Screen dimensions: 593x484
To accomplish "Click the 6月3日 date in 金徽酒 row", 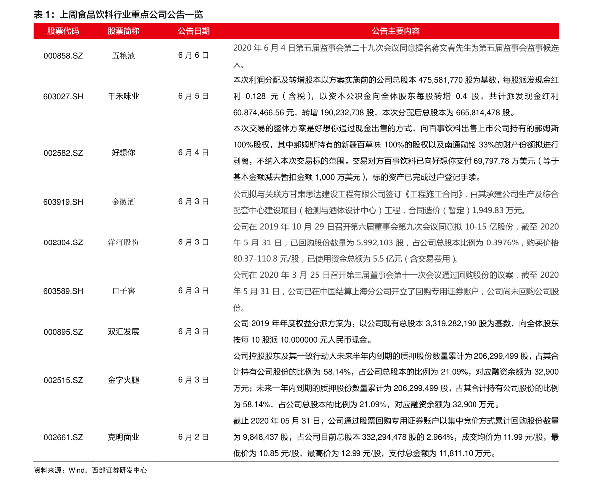I will tap(194, 202).
